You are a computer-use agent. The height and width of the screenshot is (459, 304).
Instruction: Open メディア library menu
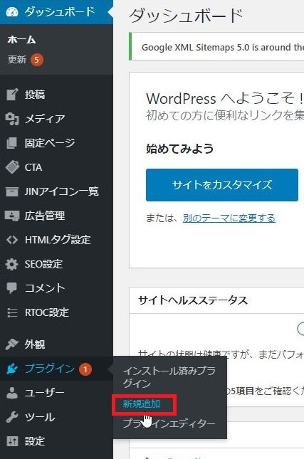coord(56,119)
